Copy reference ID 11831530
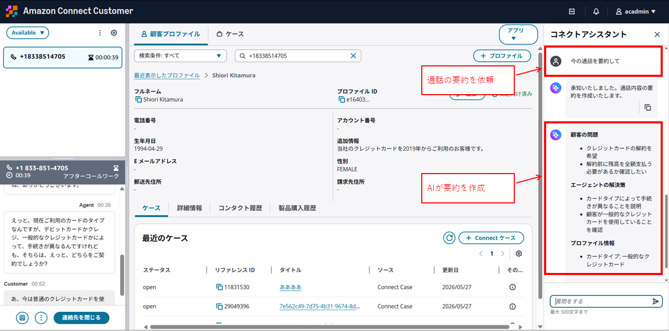Image resolution: width=669 pixels, height=331 pixels. [220, 287]
